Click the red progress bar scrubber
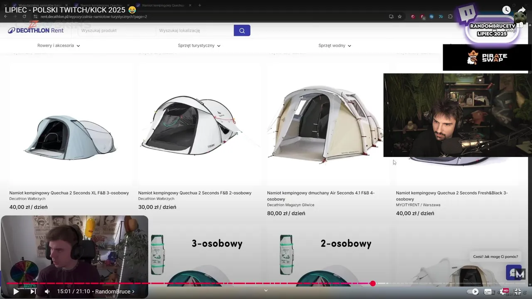 [373, 283]
